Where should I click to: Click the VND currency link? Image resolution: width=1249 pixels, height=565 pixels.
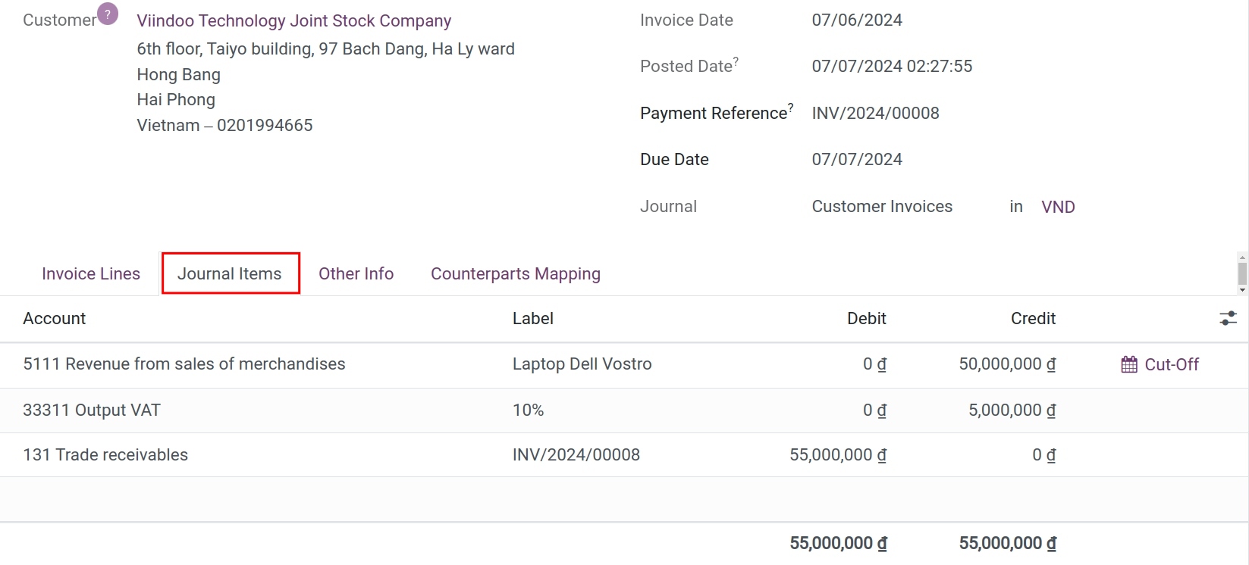point(1058,206)
